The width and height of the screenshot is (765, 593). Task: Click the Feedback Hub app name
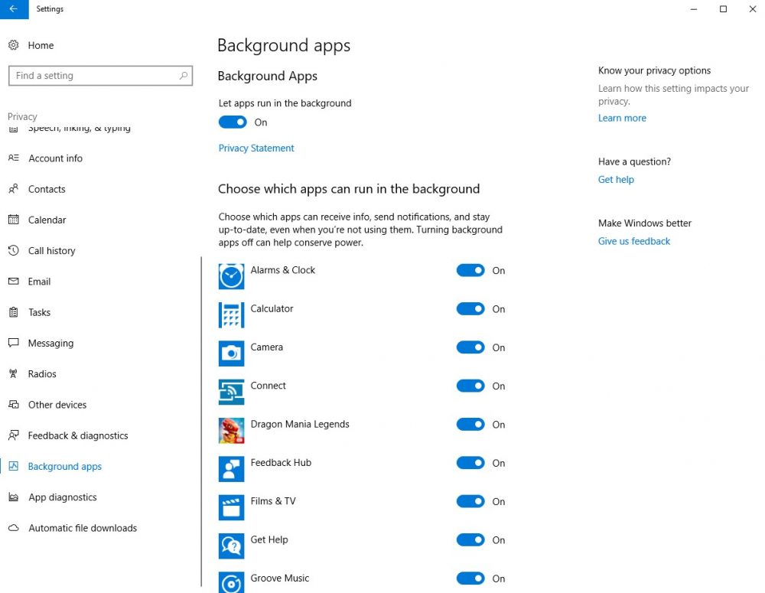pos(281,463)
